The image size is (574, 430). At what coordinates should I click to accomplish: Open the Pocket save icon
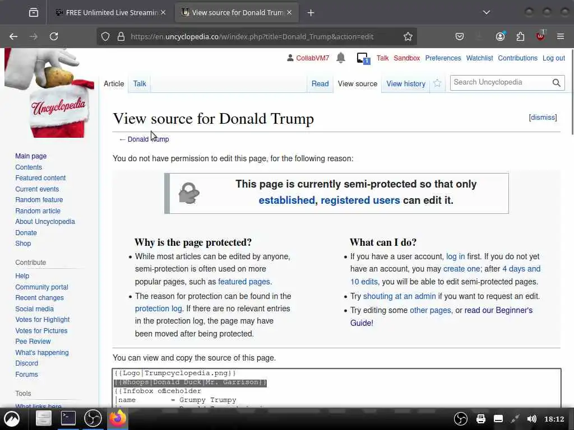click(460, 36)
